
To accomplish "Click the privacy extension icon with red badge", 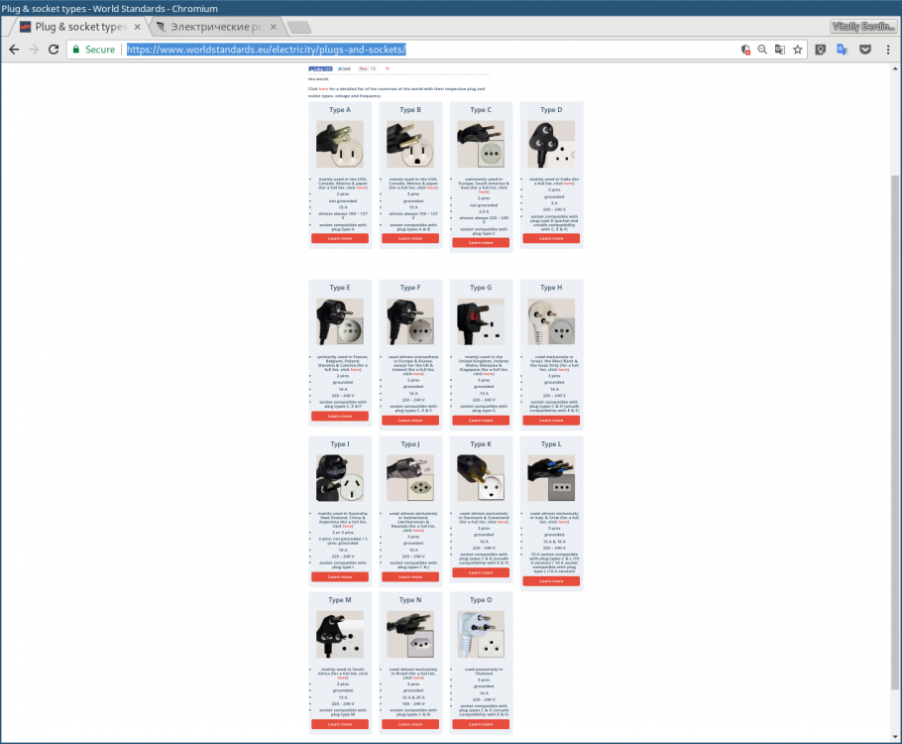I will point(744,49).
